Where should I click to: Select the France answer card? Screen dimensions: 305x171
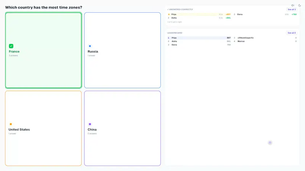43,50
